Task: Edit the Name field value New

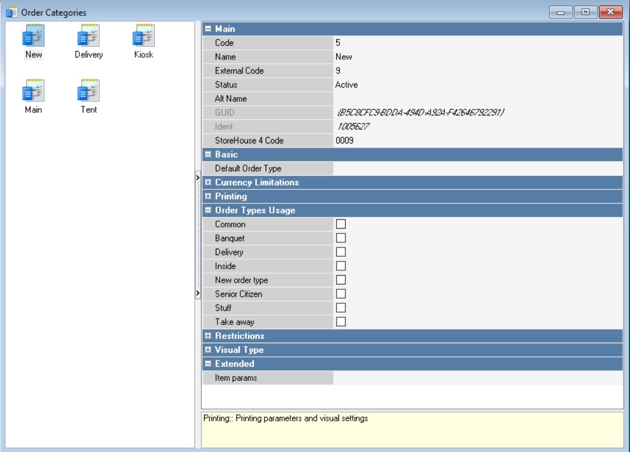Action: 478,56
